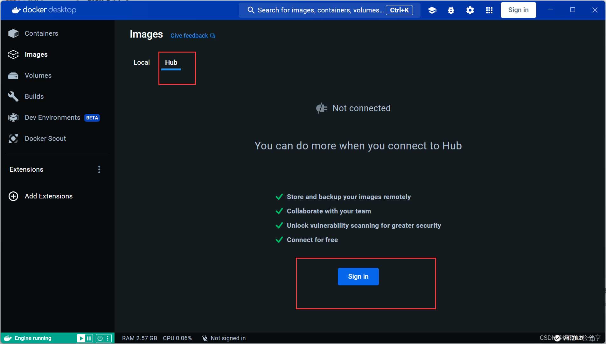
Task: Minimize the Docker Desktop window
Action: click(x=551, y=10)
